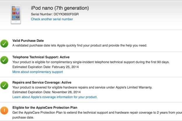Click the iPod nano (7th generation) title
The image size is (182, 121).
pyautogui.click(x=60, y=8)
